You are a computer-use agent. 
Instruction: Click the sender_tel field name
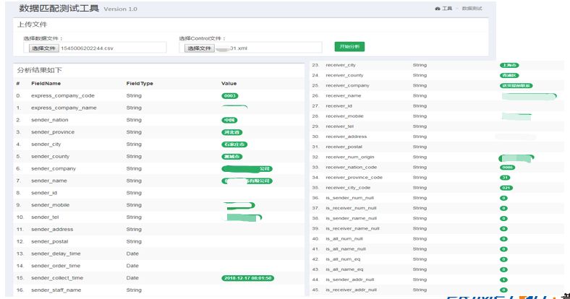[45, 217]
